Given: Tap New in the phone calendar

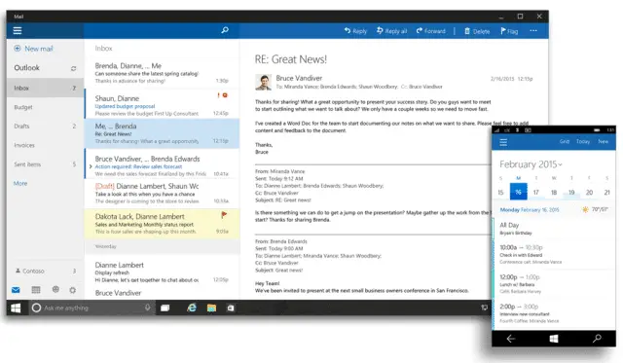Looking at the screenshot, I should (604, 141).
